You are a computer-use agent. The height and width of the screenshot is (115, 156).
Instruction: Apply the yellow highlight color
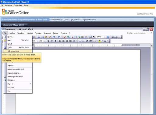100,41
